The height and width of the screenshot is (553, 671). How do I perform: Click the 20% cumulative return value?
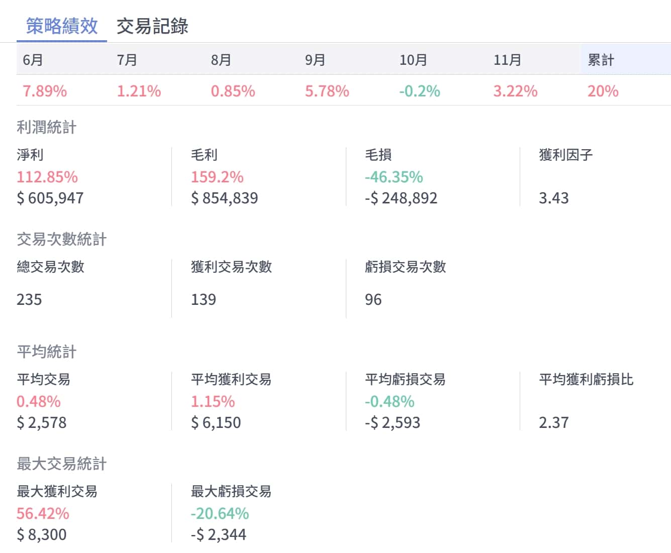click(x=603, y=91)
